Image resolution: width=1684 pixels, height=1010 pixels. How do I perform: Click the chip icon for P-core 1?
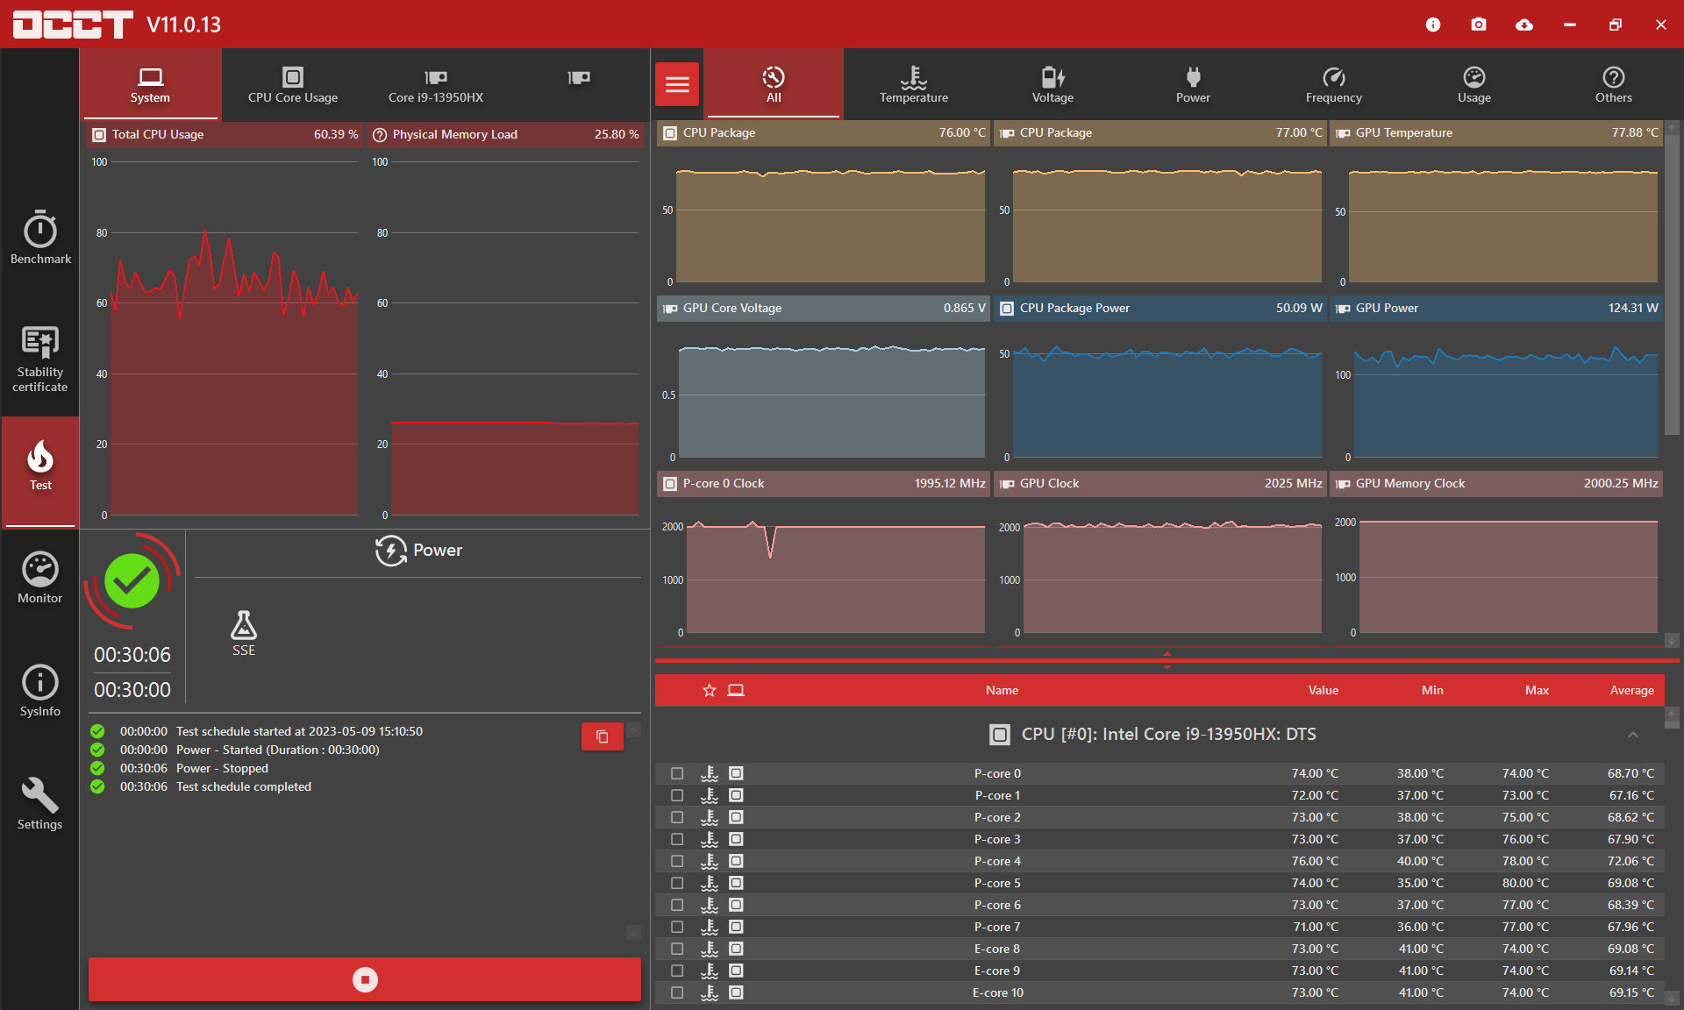pyautogui.click(x=737, y=795)
